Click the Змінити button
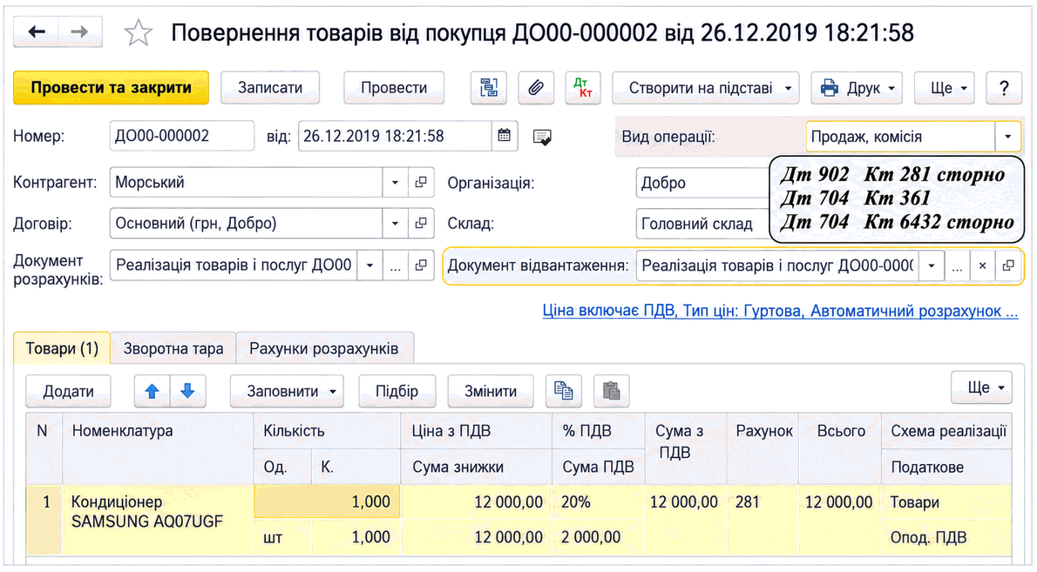The width and height of the screenshot is (1037, 572). click(x=491, y=391)
